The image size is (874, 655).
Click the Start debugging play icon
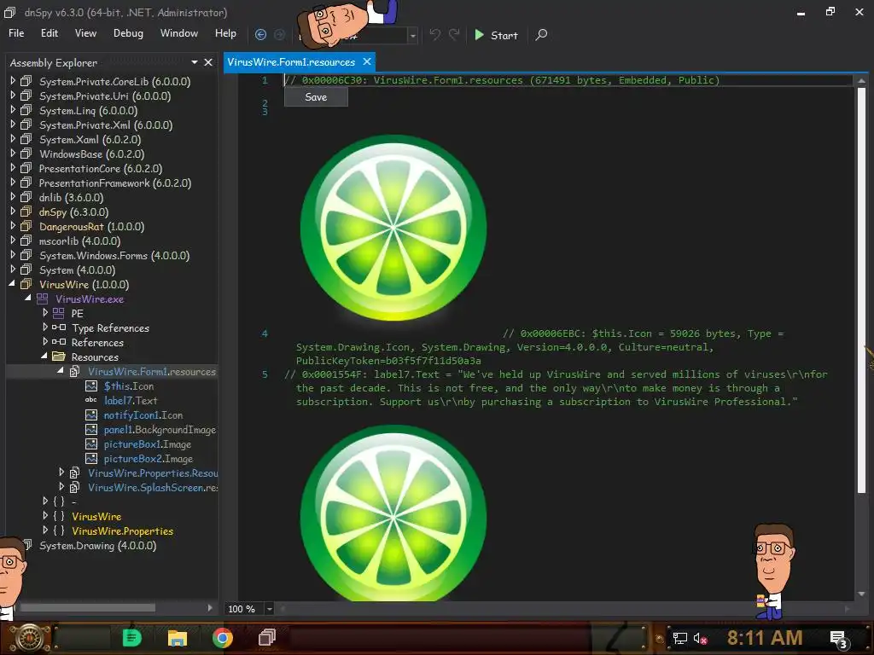click(479, 34)
